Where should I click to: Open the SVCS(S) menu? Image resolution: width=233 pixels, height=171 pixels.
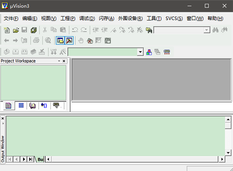[x=174, y=18]
